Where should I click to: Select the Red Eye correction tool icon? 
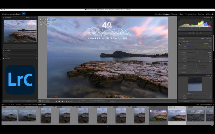tap(197, 33)
